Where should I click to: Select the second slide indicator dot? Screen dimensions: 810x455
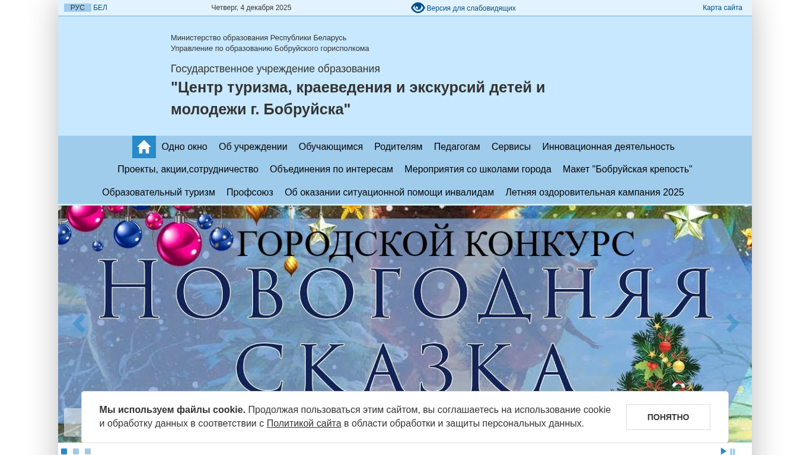(76, 451)
